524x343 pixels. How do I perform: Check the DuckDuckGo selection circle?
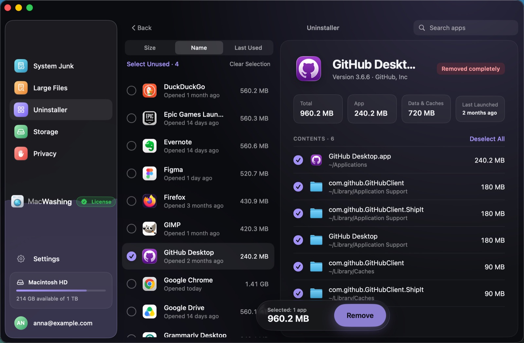[x=132, y=91]
